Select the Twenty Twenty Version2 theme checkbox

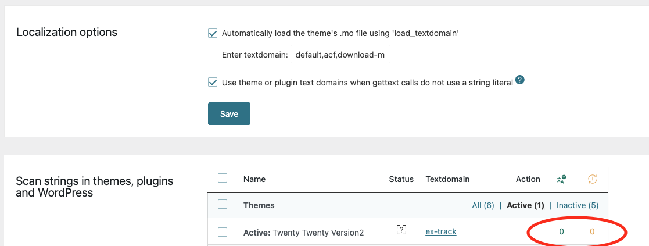pyautogui.click(x=223, y=232)
